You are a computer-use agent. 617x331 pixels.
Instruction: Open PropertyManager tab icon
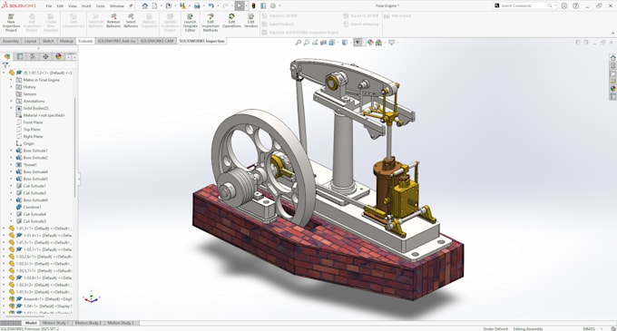click(20, 56)
